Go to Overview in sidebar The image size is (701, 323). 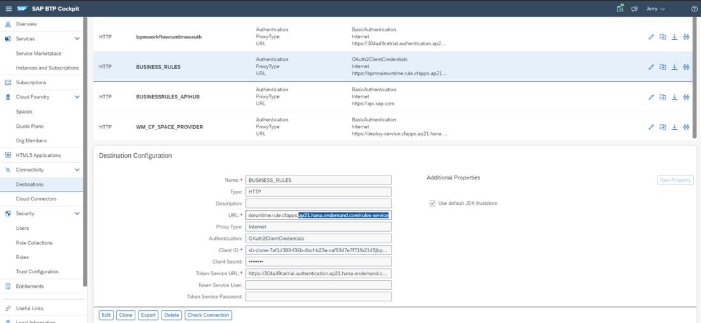pyautogui.click(x=26, y=24)
